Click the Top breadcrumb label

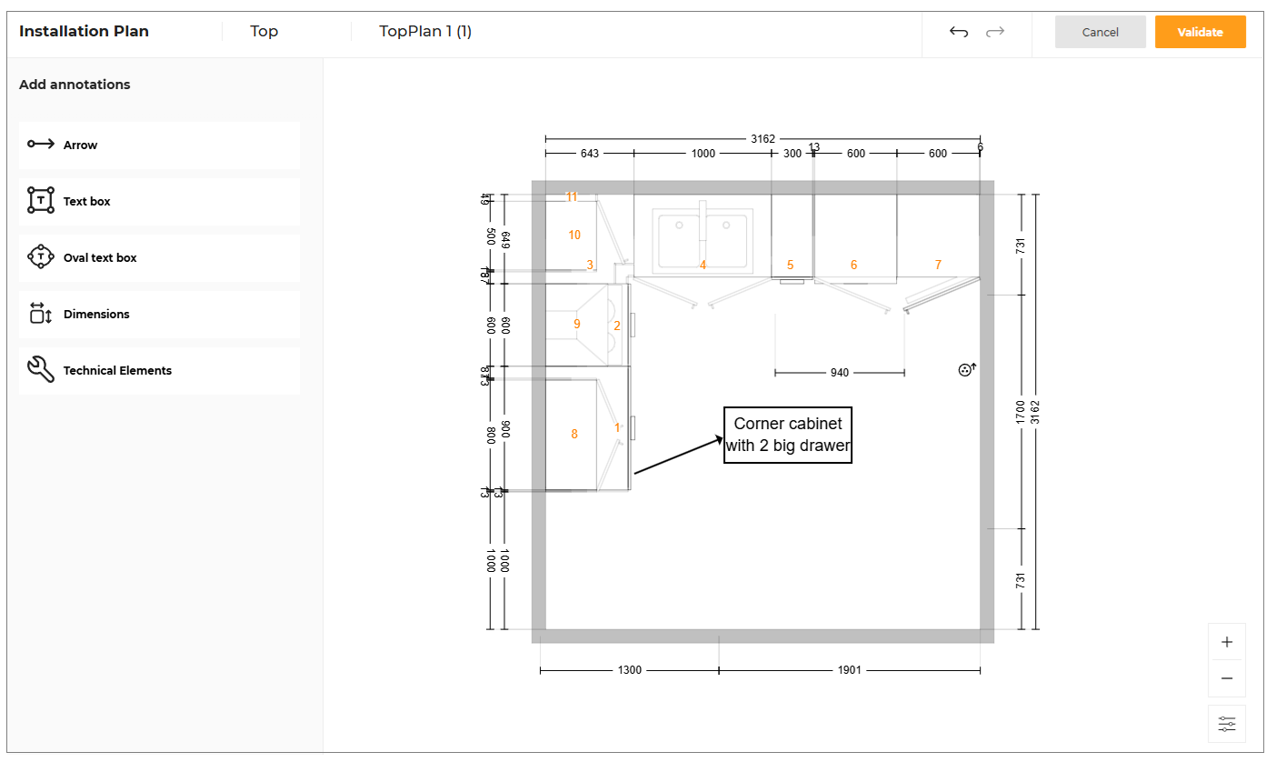point(264,32)
